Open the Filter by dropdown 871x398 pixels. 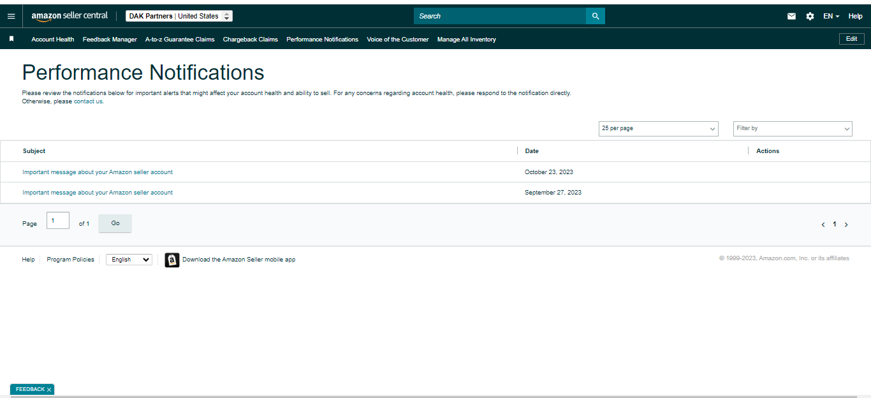[x=793, y=128]
